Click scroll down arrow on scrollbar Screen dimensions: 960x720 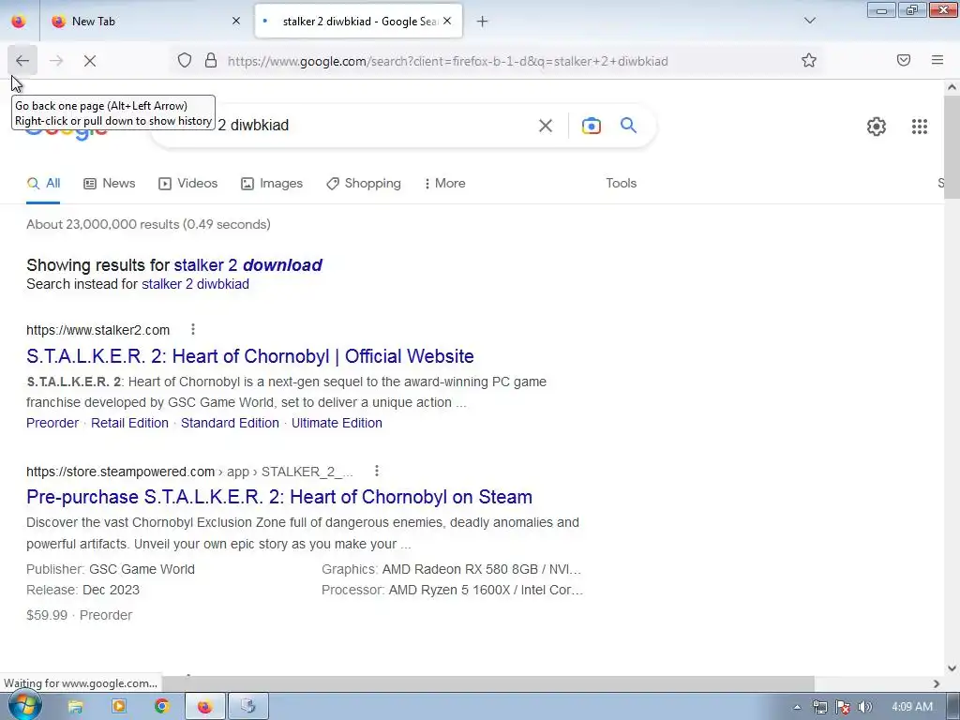[x=952, y=668]
